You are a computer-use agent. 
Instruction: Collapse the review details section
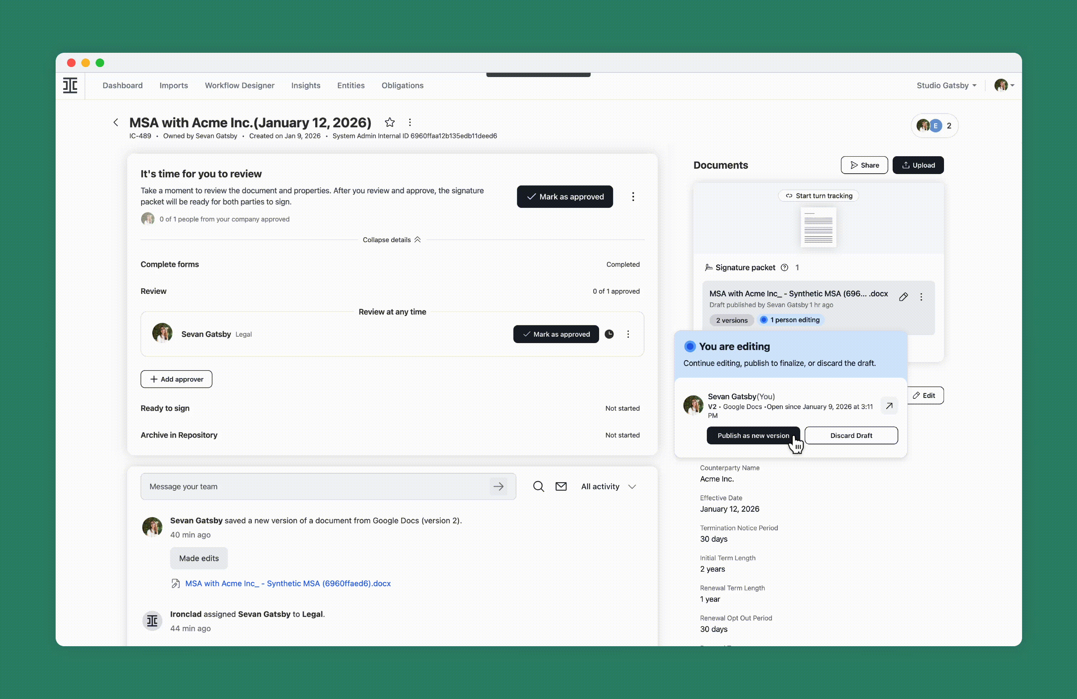392,240
